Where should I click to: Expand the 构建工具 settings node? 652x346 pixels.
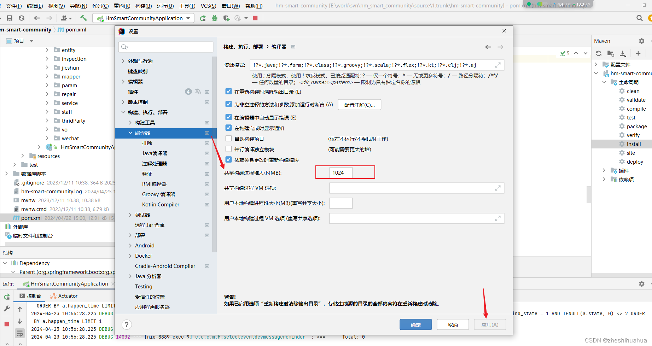coord(130,123)
